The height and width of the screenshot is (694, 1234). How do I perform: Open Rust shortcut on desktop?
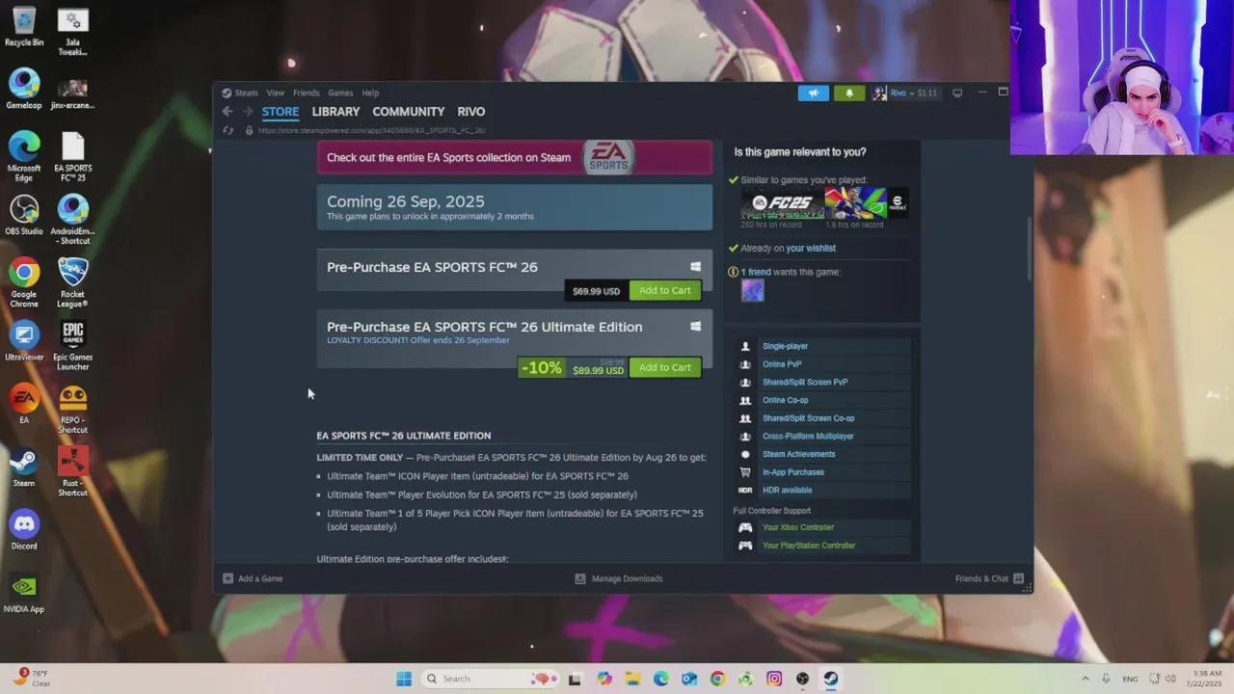[x=72, y=471]
